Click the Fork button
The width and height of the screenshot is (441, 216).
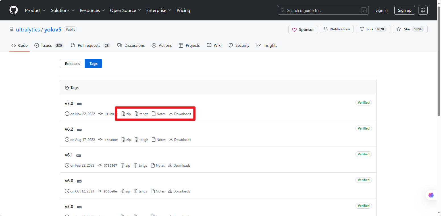(373, 29)
